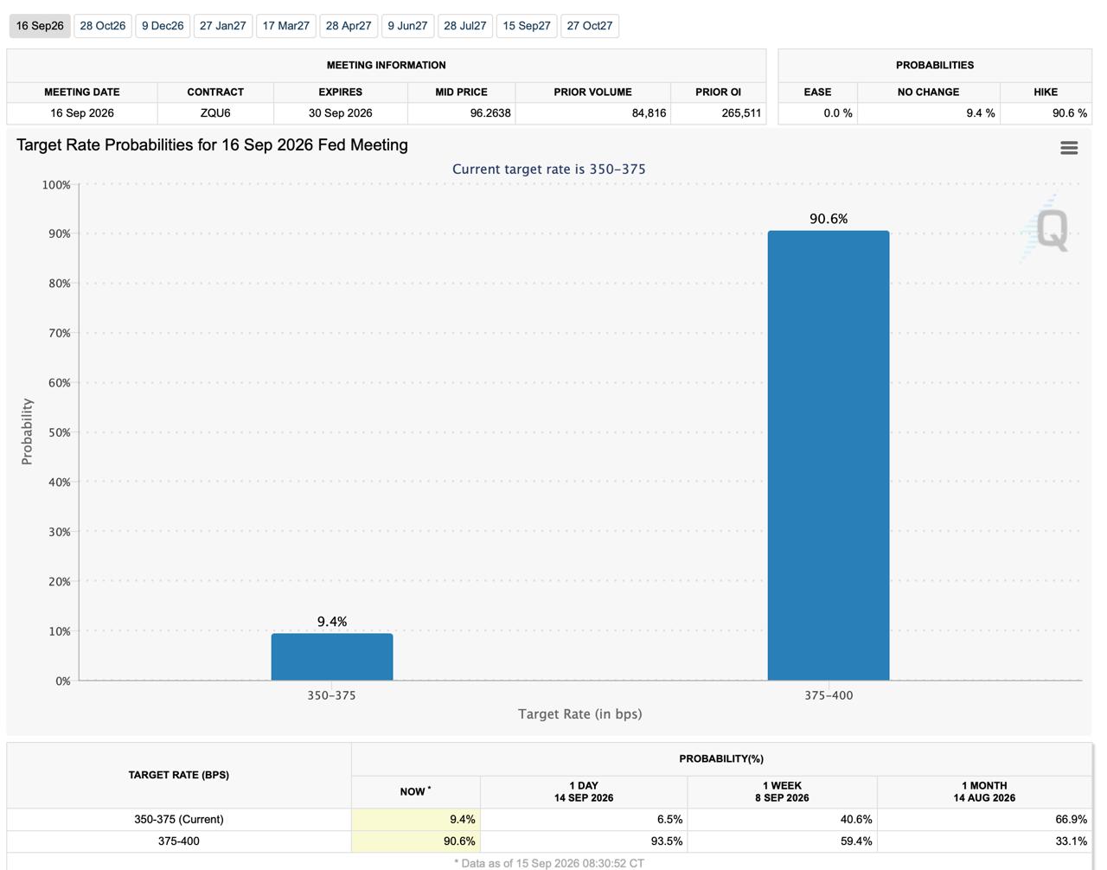The width and height of the screenshot is (1107, 870).
Task: Click the 350-375 (Current) row label
Action: (179, 819)
